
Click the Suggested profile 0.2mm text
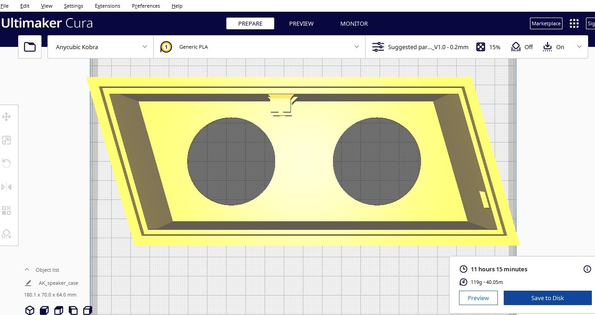(x=428, y=47)
